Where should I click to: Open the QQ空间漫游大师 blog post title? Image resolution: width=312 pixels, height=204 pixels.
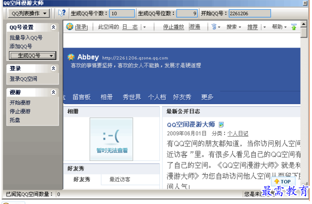[x=191, y=125]
